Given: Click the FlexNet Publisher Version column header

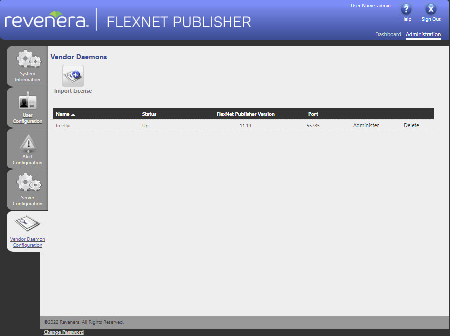Looking at the screenshot, I should 245,114.
